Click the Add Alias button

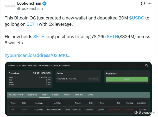pos(93,79)
